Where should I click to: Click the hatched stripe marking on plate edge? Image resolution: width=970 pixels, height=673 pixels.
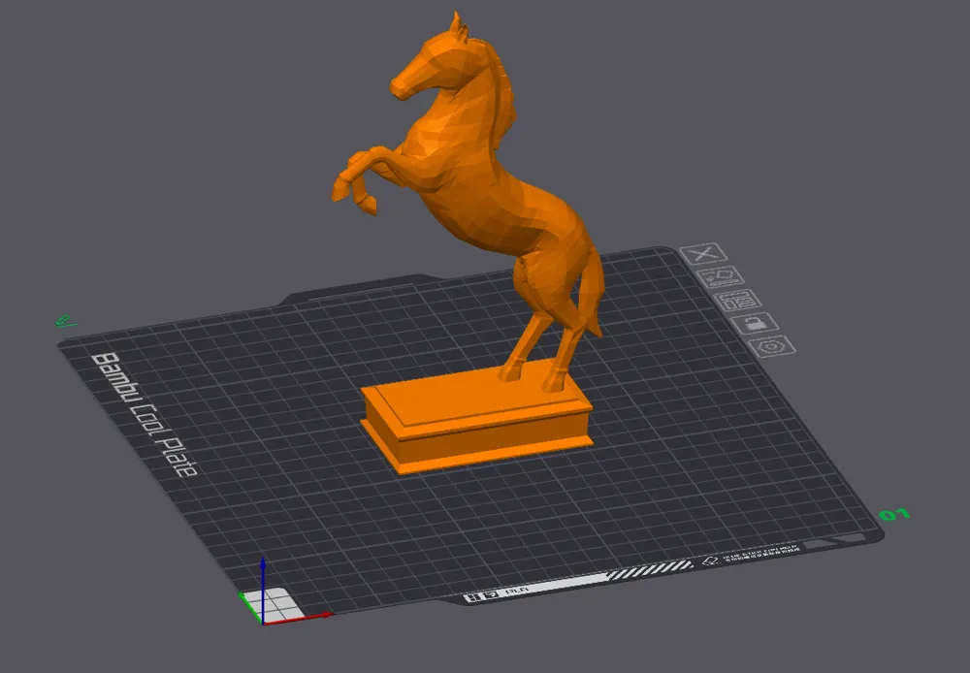pos(650,569)
